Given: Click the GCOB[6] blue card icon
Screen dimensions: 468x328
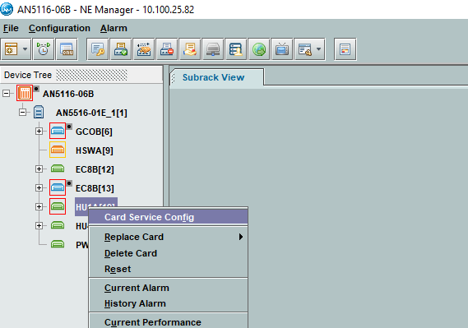Looking at the screenshot, I should pos(58,131).
